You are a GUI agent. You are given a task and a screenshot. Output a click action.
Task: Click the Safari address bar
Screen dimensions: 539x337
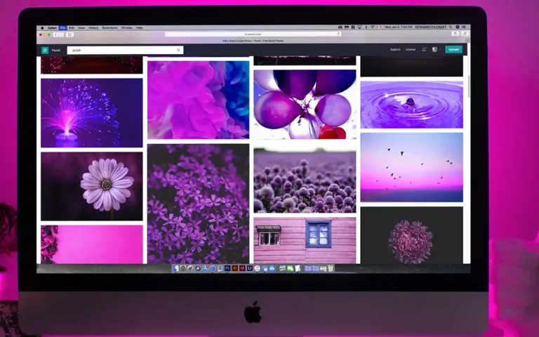[253, 34]
